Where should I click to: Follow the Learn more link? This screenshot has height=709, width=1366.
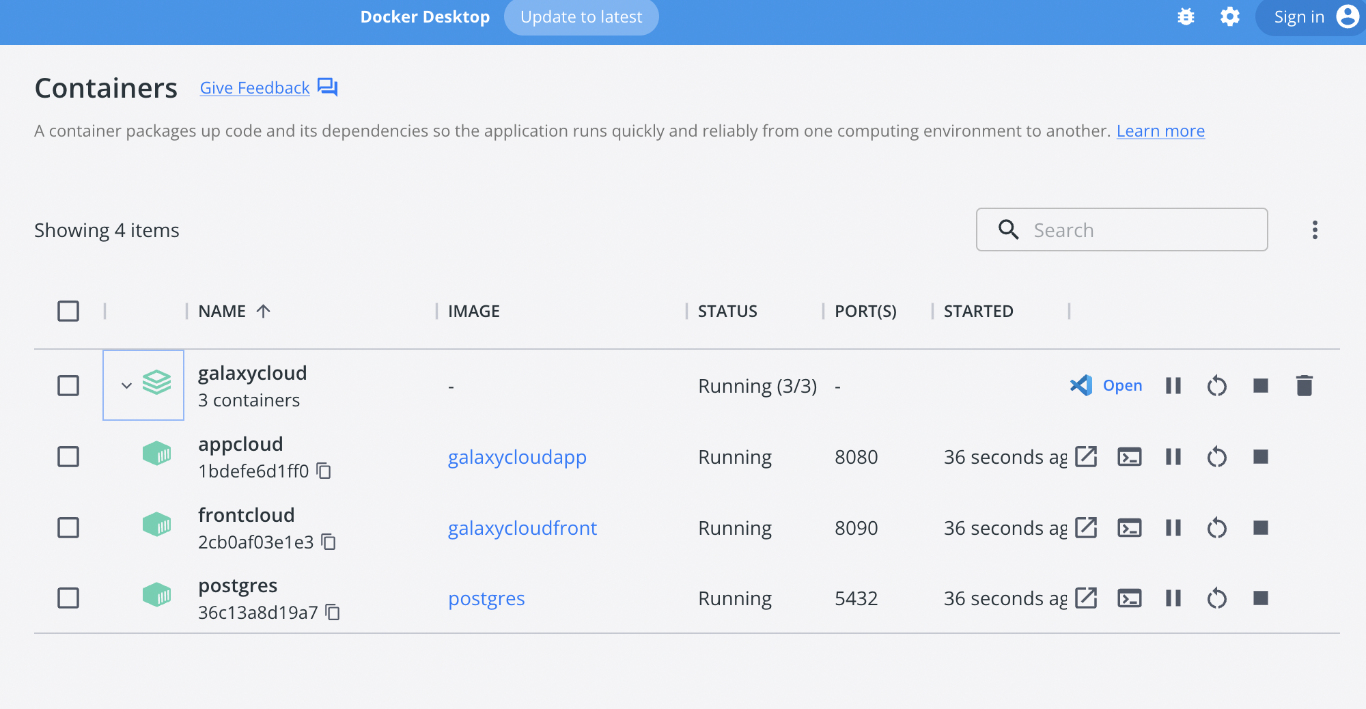(x=1160, y=130)
